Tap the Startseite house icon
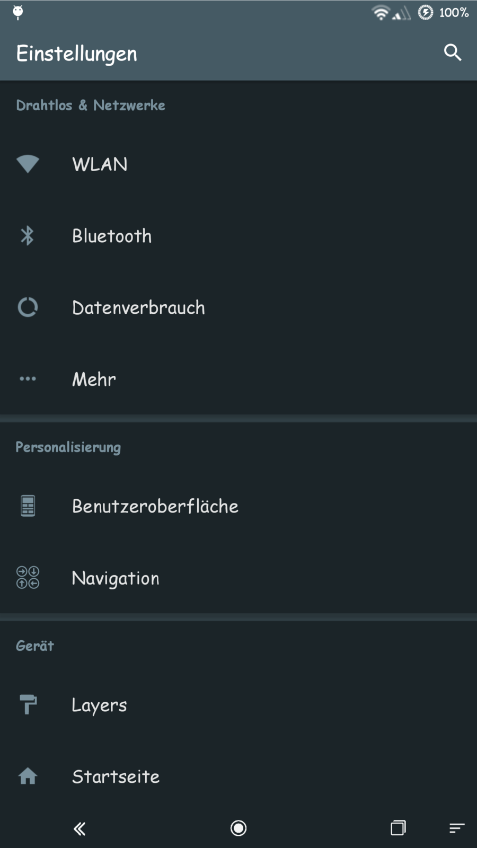This screenshot has height=848, width=477. [28, 776]
